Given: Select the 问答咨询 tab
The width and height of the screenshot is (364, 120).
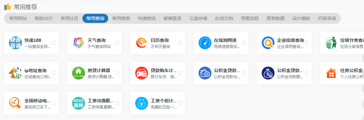Looking at the screenshot, I should pos(327,18).
